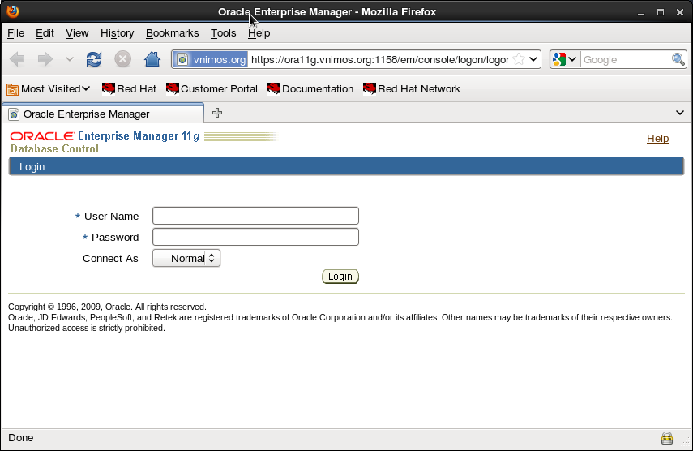Click the Password input field
Image resolution: width=693 pixels, height=451 pixels.
255,237
